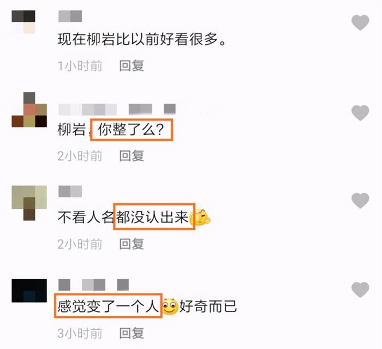The width and height of the screenshot is (382, 349).
Task: Reply to the 都没认出来 comment
Action: pyautogui.click(x=132, y=244)
